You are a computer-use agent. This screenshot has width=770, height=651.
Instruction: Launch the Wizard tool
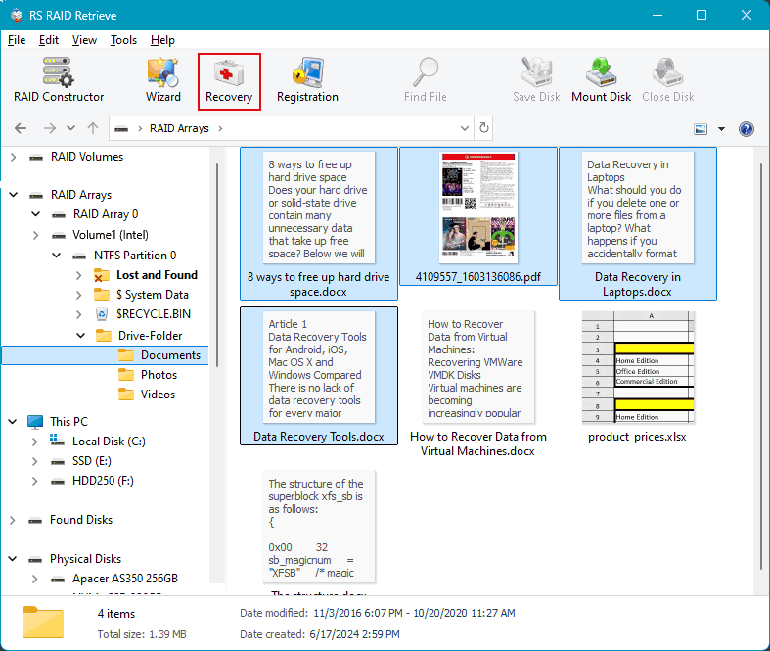click(x=163, y=80)
